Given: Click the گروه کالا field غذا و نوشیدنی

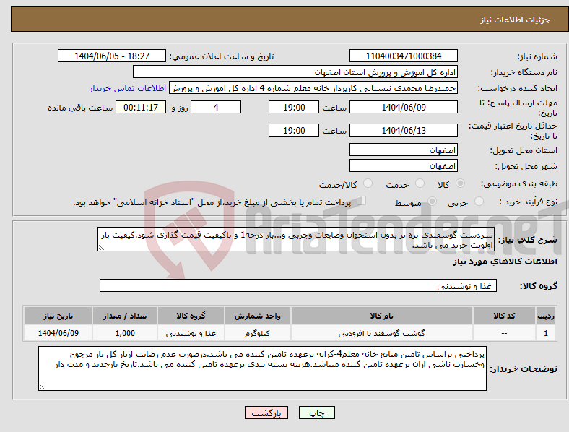Looking at the screenshot, I should pyautogui.click(x=298, y=285).
